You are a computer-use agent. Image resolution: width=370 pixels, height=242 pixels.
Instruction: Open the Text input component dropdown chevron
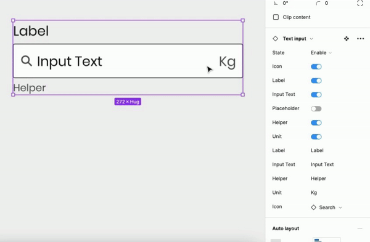311,39
